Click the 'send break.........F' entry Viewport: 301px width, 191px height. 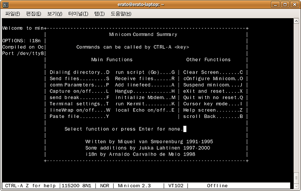pos(79,97)
